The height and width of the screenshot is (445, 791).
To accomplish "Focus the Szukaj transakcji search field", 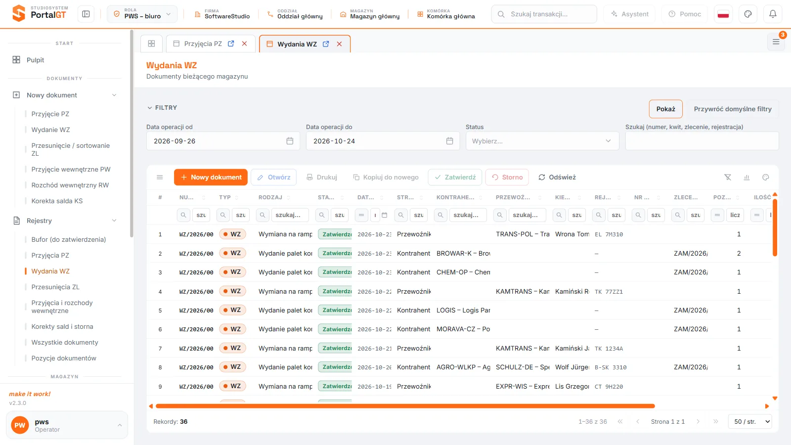I will pos(544,14).
